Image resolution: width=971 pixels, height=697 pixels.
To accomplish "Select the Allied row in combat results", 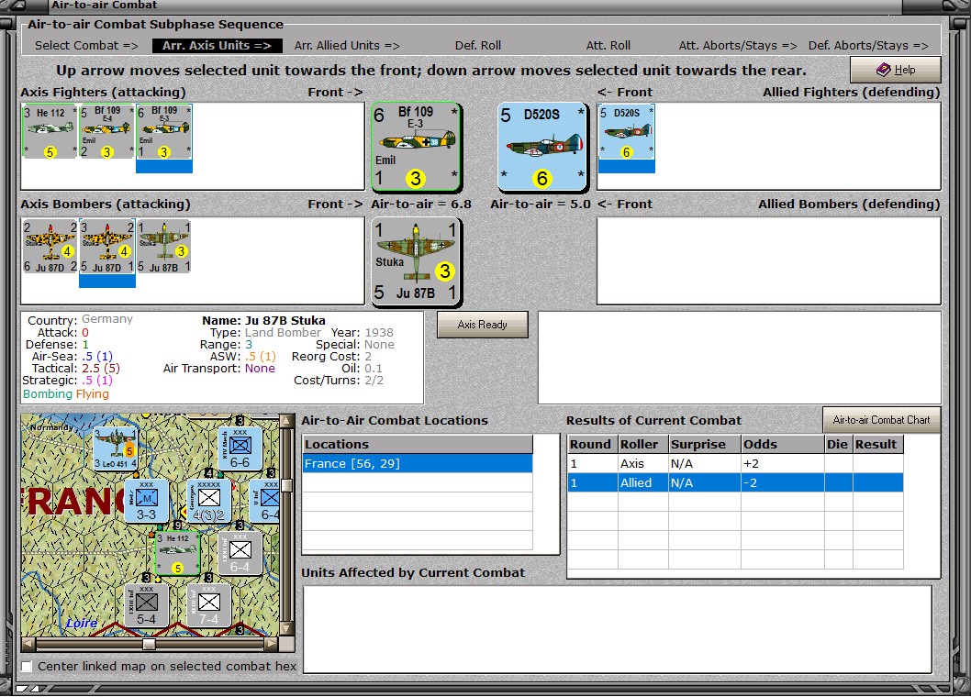I will pyautogui.click(x=735, y=482).
